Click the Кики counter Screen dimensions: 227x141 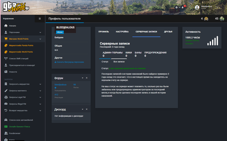128,54
